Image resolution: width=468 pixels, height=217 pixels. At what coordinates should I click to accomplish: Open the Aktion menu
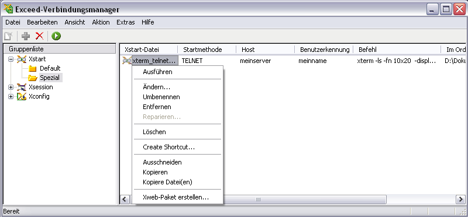point(101,22)
